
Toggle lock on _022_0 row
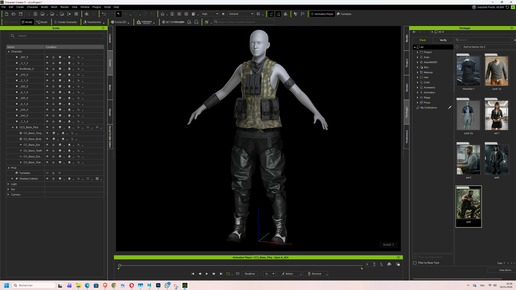coord(53,86)
